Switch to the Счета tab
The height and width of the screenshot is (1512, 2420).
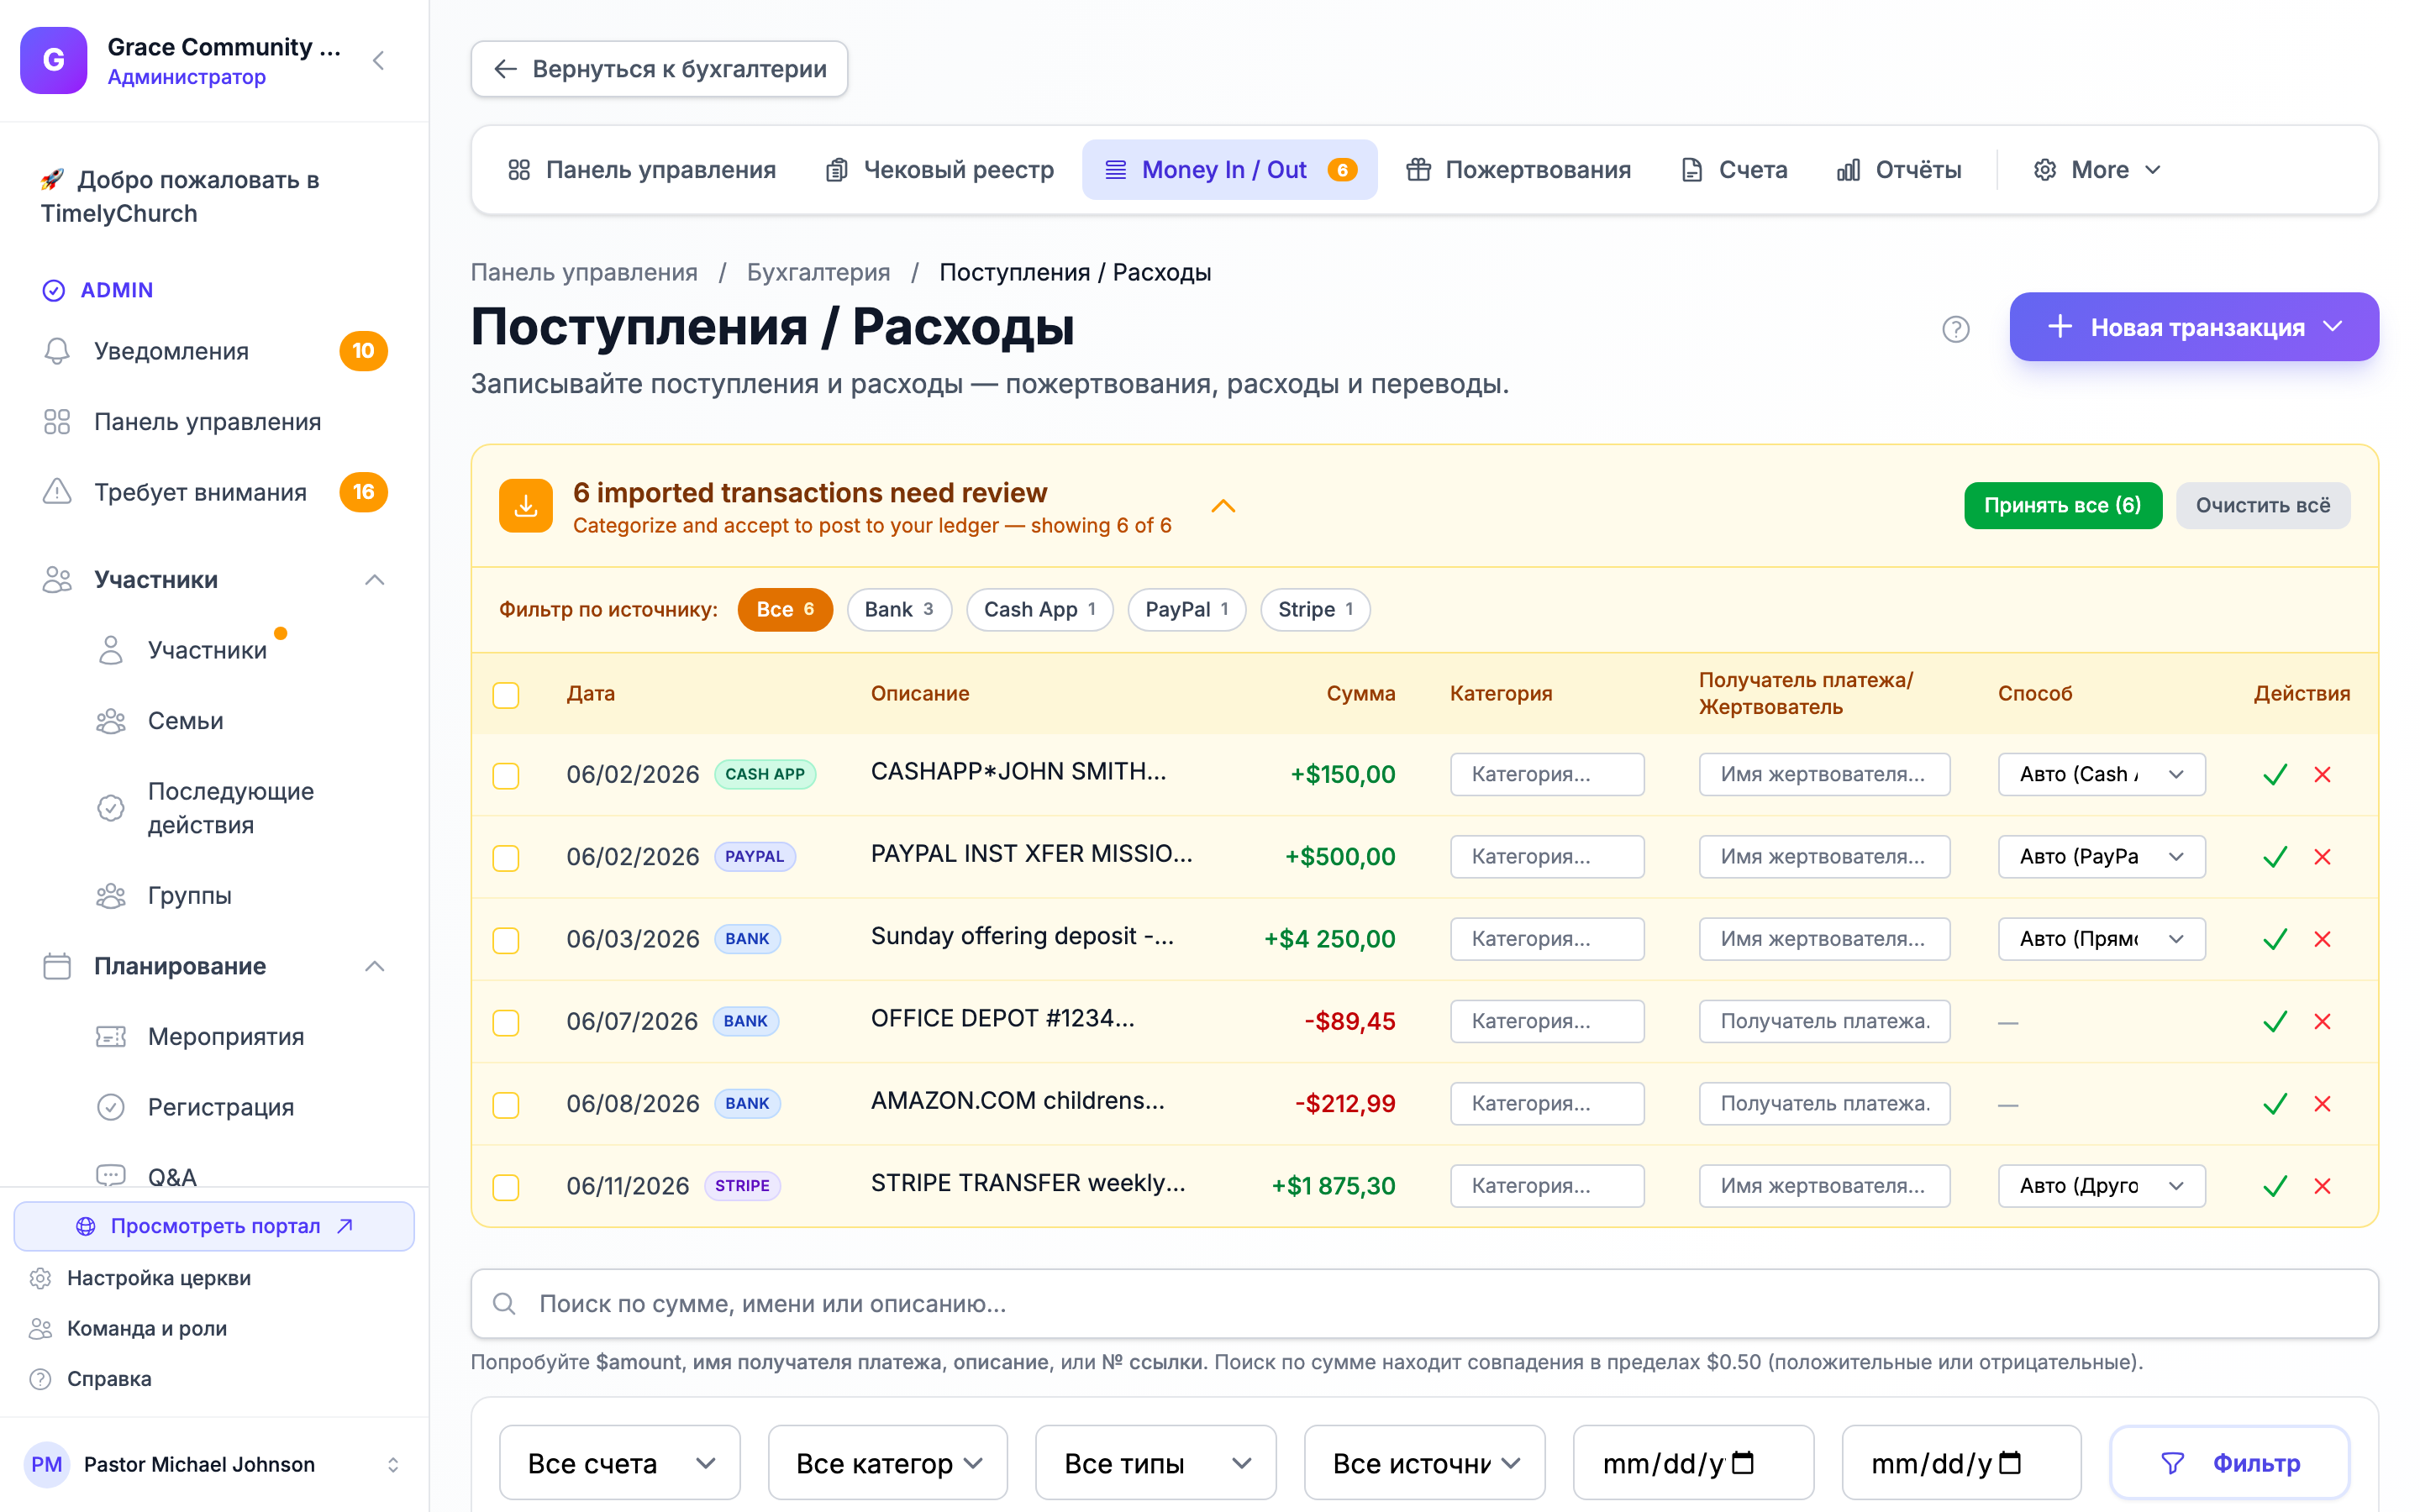[x=1734, y=170]
